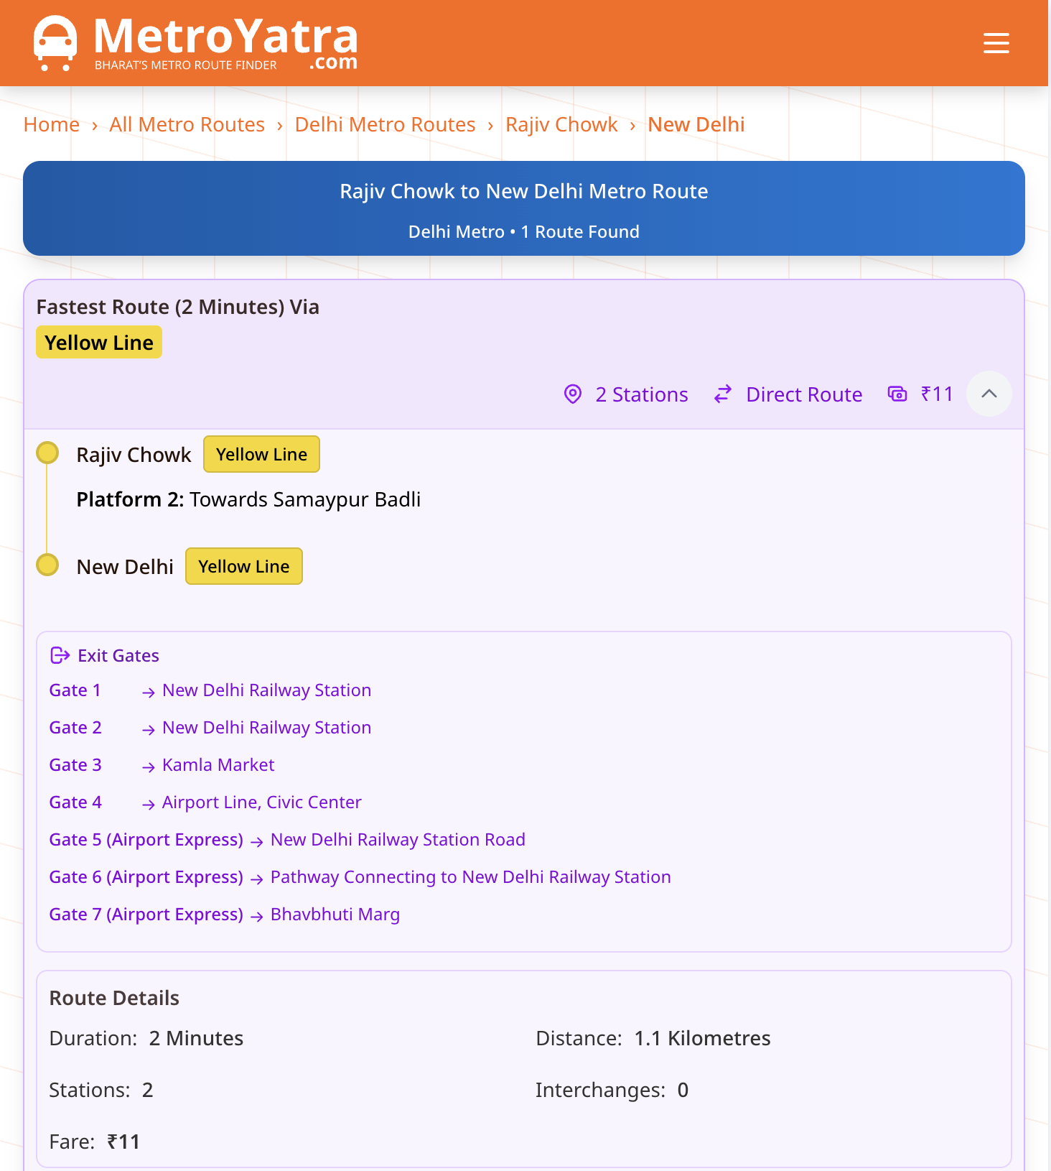Open the All Metro Routes breadcrumb

pyautogui.click(x=187, y=124)
